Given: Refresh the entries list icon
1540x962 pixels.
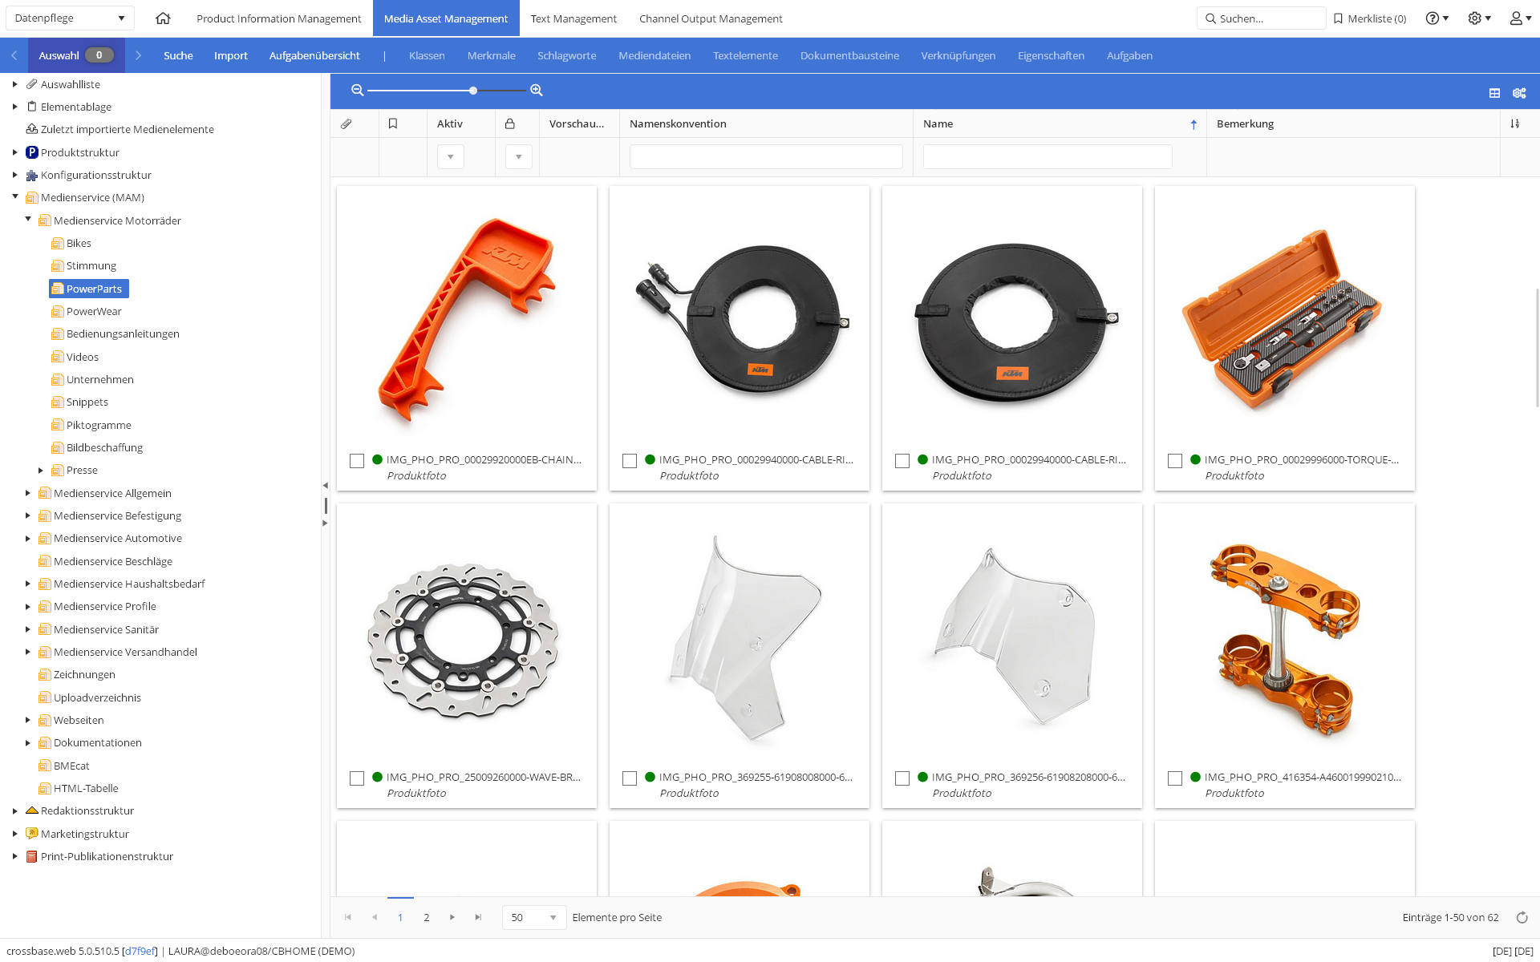Looking at the screenshot, I should 1522,917.
